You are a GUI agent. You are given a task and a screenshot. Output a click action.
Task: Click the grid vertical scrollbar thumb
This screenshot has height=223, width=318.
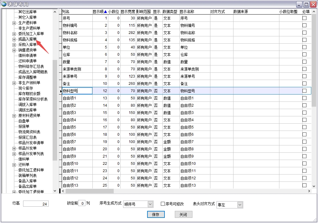[x=314, y=61]
